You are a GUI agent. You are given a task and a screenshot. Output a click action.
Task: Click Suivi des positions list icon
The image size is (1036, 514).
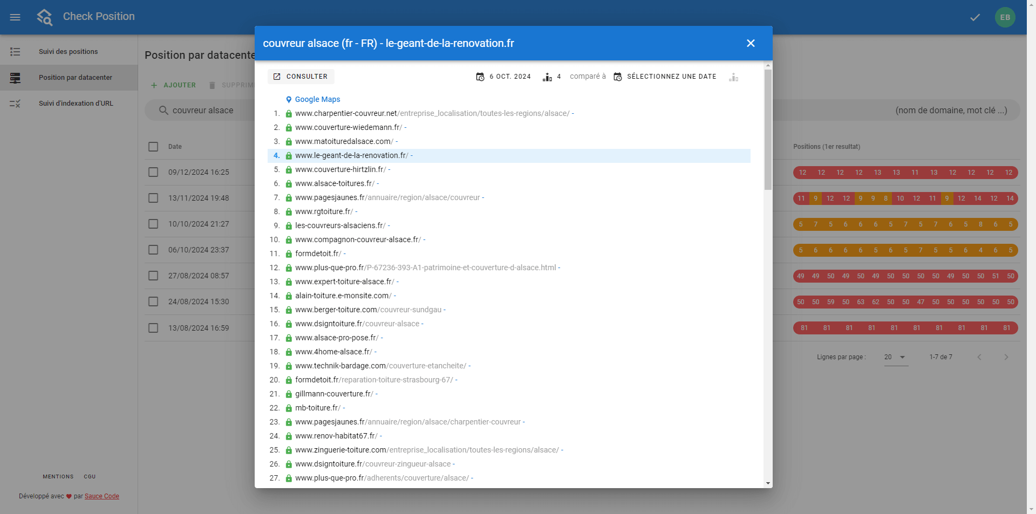15,52
